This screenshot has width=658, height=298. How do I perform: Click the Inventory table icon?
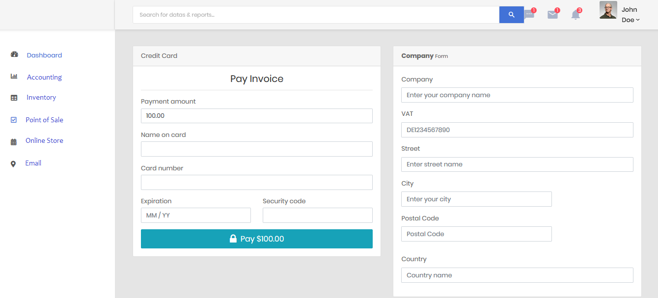(14, 98)
